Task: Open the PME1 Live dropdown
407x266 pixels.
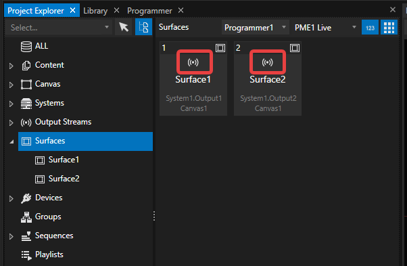Action: [x=325, y=27]
